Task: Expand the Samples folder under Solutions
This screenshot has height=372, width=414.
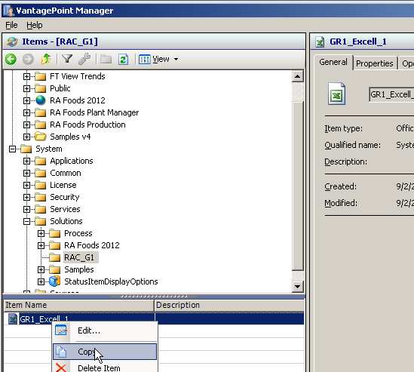Action: (41, 269)
